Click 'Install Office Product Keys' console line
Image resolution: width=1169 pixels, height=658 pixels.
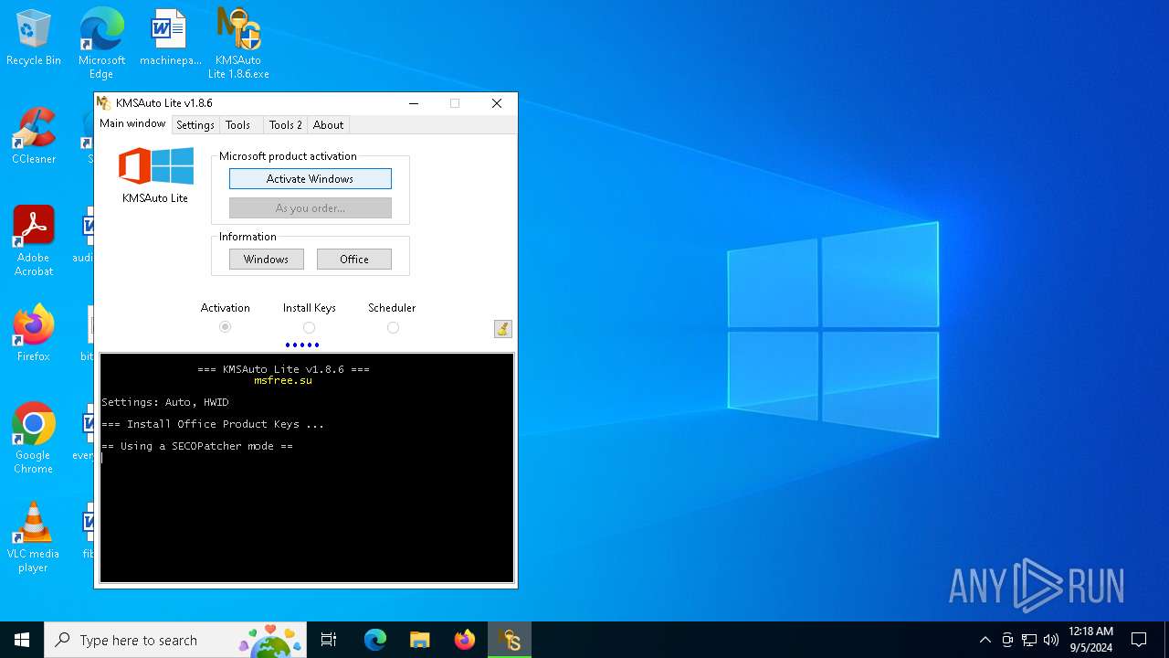pos(213,424)
